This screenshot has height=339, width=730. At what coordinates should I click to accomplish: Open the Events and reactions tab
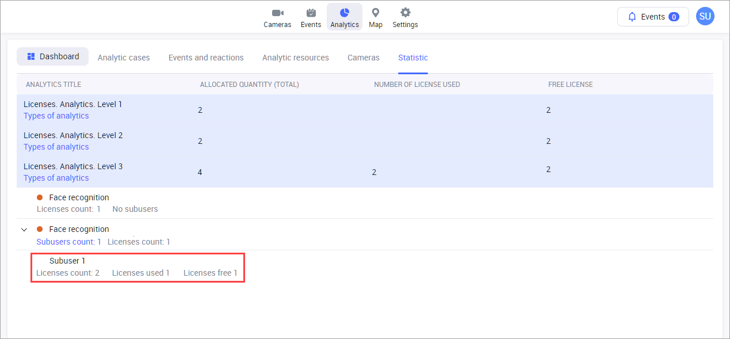click(x=206, y=58)
